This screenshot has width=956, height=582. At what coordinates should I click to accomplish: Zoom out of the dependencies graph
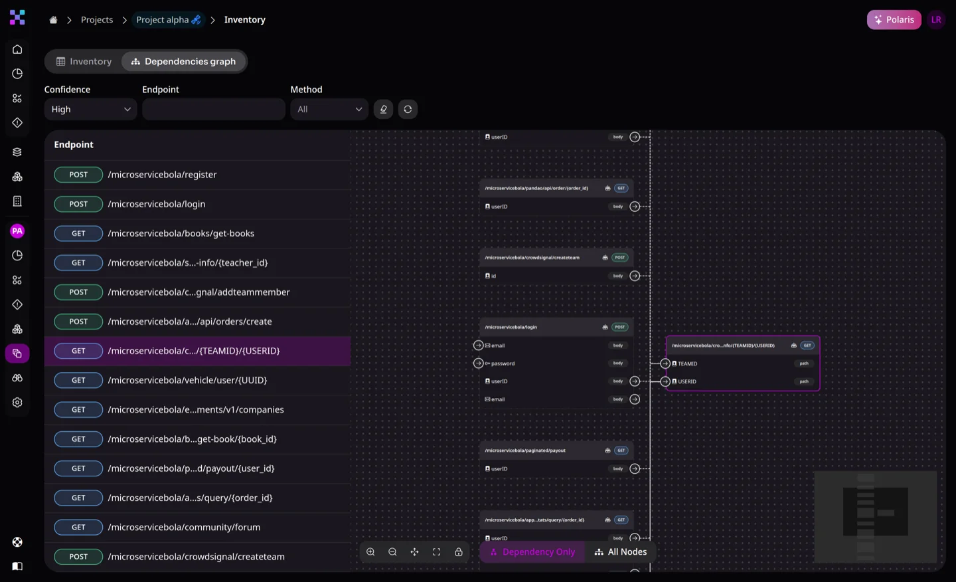tap(393, 551)
